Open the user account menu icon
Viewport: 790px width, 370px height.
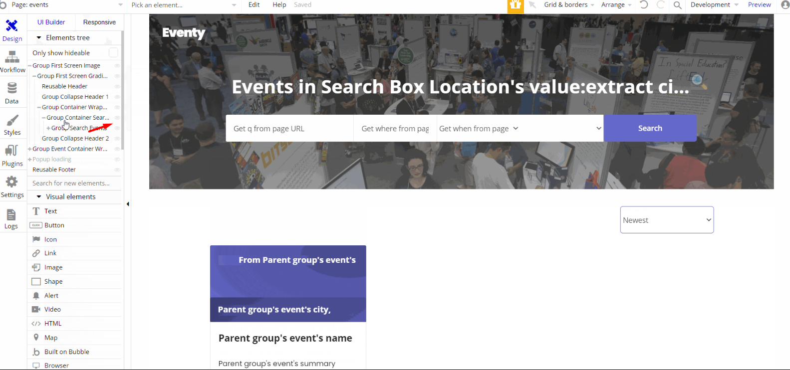(x=785, y=5)
